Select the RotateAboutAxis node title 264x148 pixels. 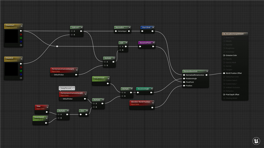tap(190, 71)
